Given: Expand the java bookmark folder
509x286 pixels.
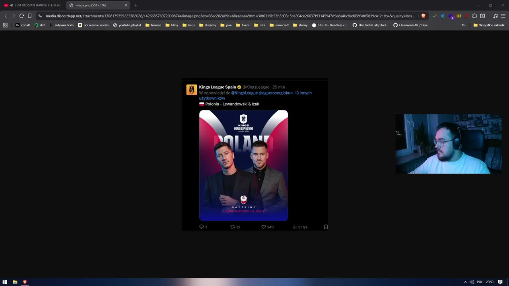Looking at the screenshot, I should 226,25.
